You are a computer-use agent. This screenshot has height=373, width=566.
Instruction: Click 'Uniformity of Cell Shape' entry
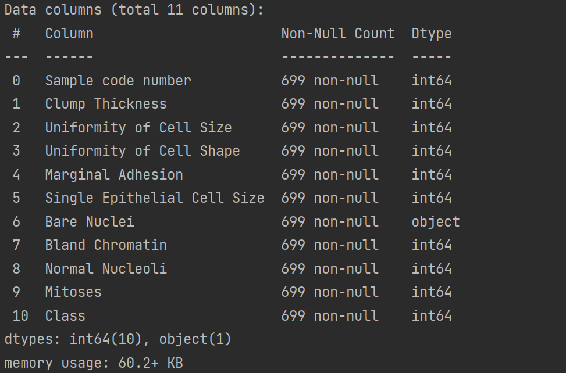142,151
